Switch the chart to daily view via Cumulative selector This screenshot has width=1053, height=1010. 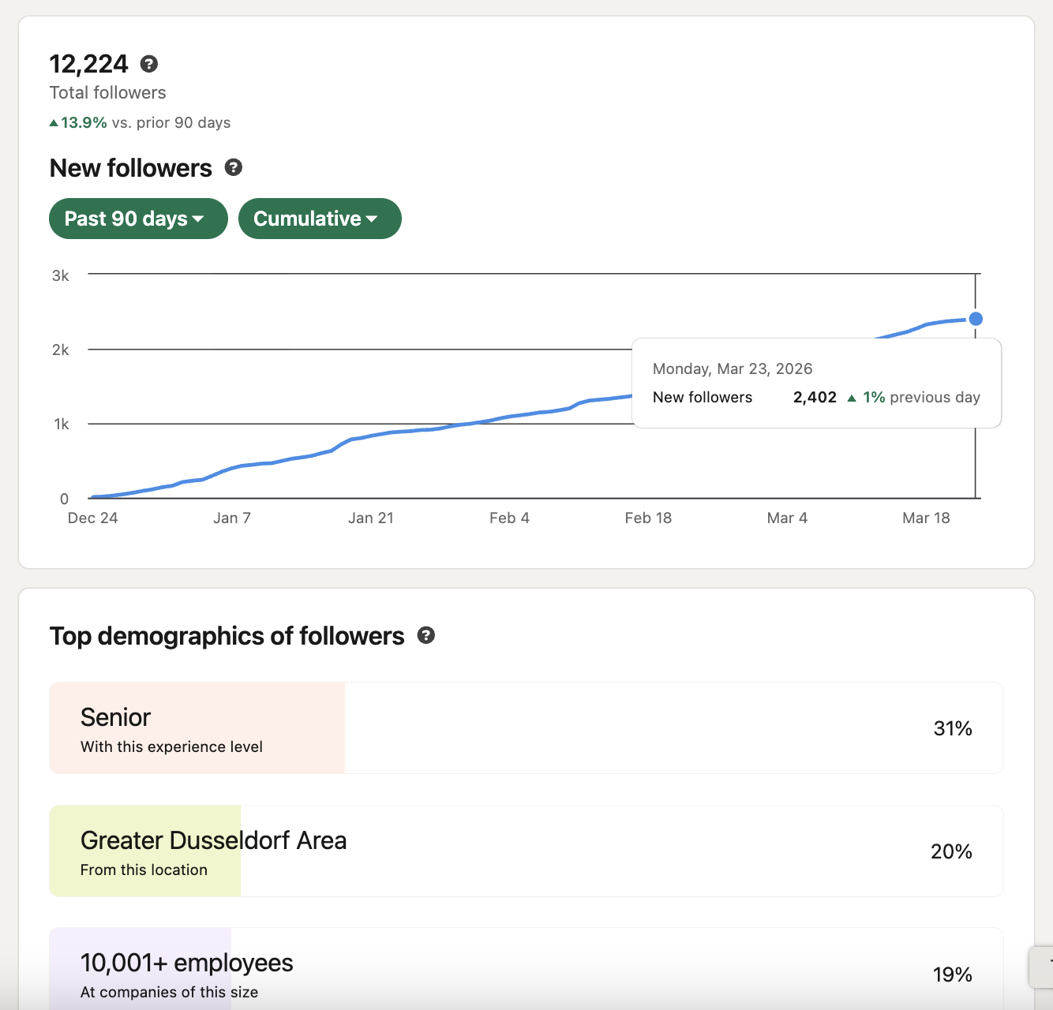pos(320,219)
